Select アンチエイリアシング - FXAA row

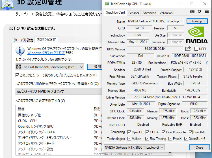point(59,132)
